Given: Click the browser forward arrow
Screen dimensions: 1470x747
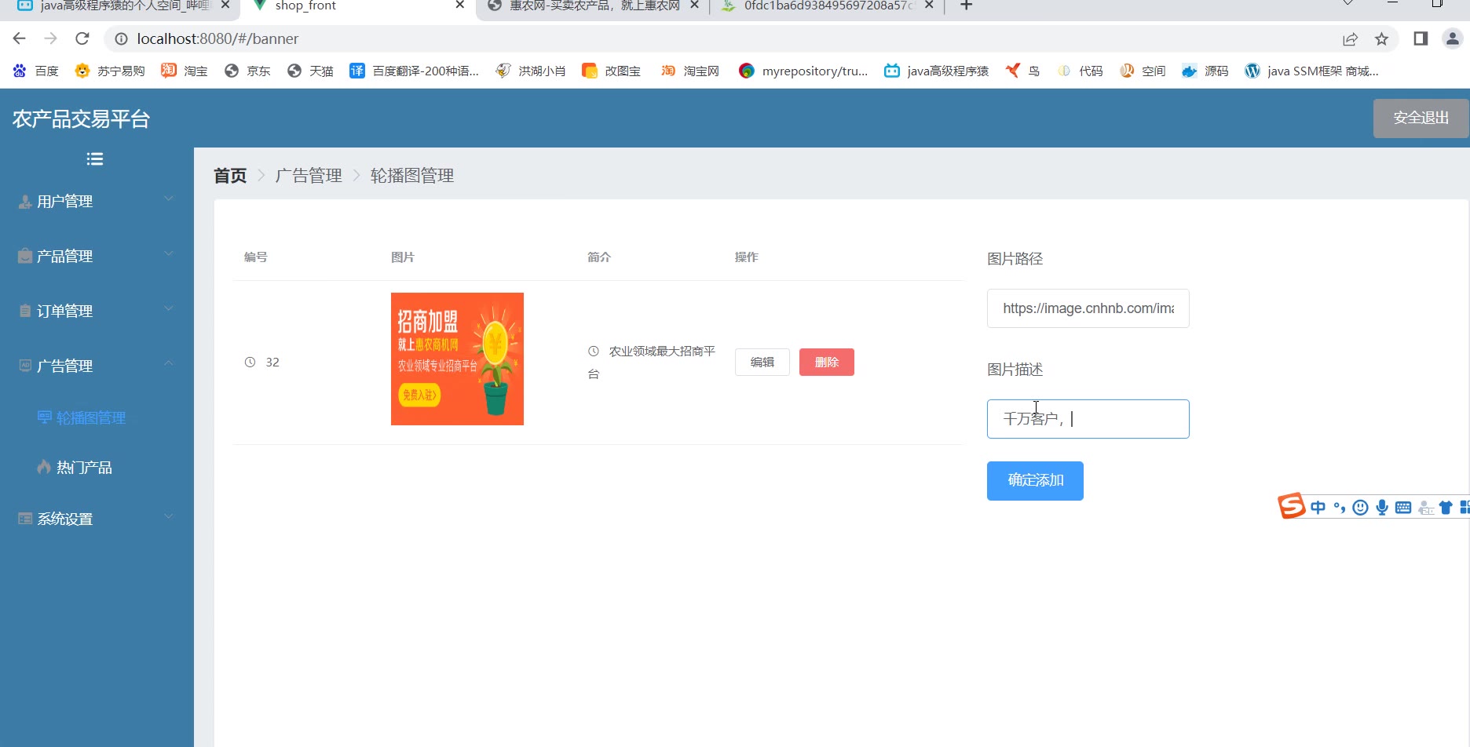Looking at the screenshot, I should [x=51, y=38].
